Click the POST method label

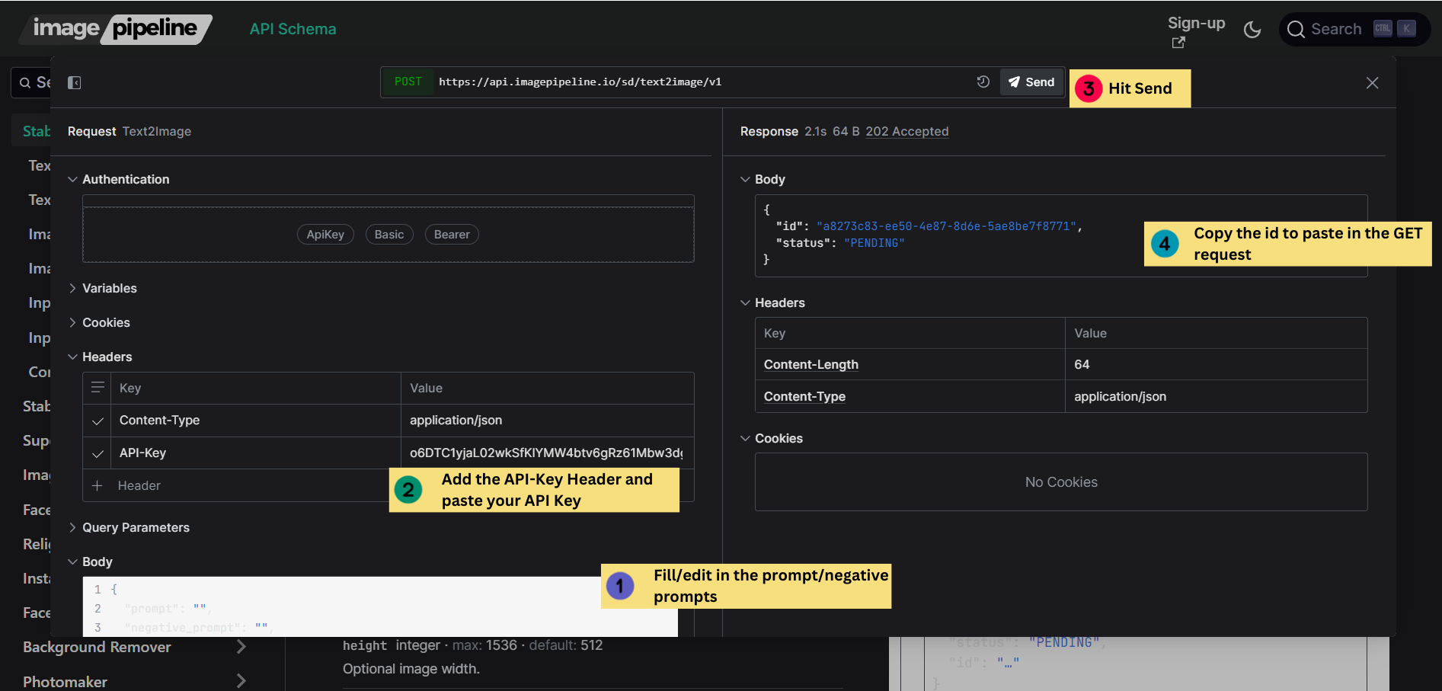pyautogui.click(x=408, y=82)
